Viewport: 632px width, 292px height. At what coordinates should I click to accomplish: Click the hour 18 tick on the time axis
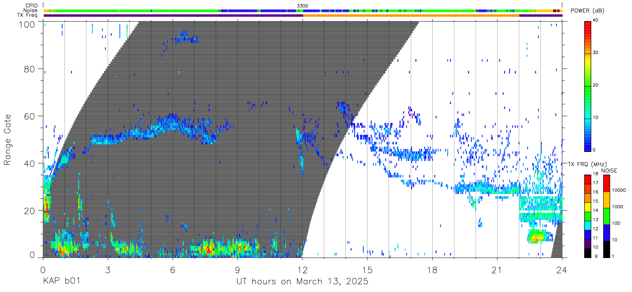tap(432, 269)
